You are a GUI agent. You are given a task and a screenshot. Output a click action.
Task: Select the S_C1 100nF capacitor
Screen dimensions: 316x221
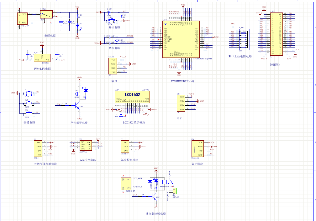61,22
